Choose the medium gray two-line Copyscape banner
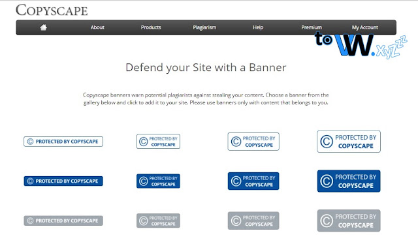Image resolution: width=418 pixels, height=246 pixels. (x=253, y=221)
